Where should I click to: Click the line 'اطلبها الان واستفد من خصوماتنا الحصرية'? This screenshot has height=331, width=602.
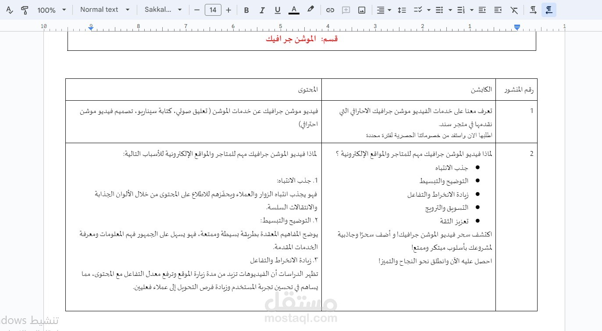[x=428, y=136]
